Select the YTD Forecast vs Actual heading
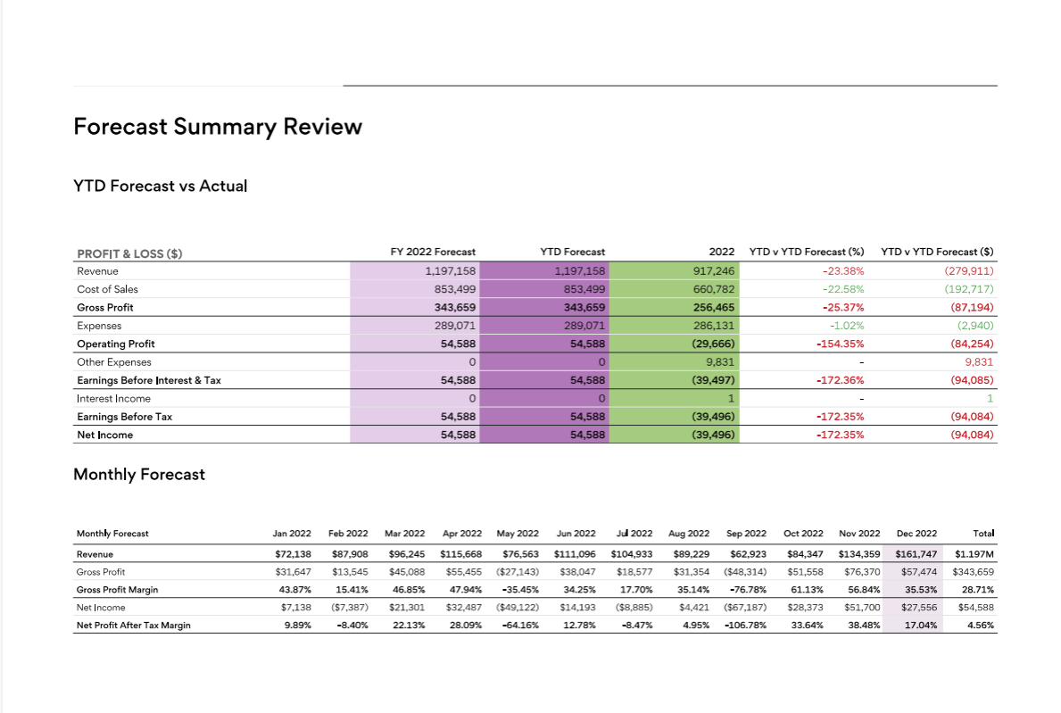The height and width of the screenshot is (713, 1061). (160, 187)
